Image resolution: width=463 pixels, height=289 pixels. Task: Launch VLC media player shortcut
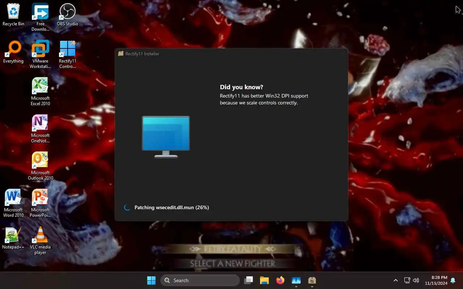(x=40, y=240)
